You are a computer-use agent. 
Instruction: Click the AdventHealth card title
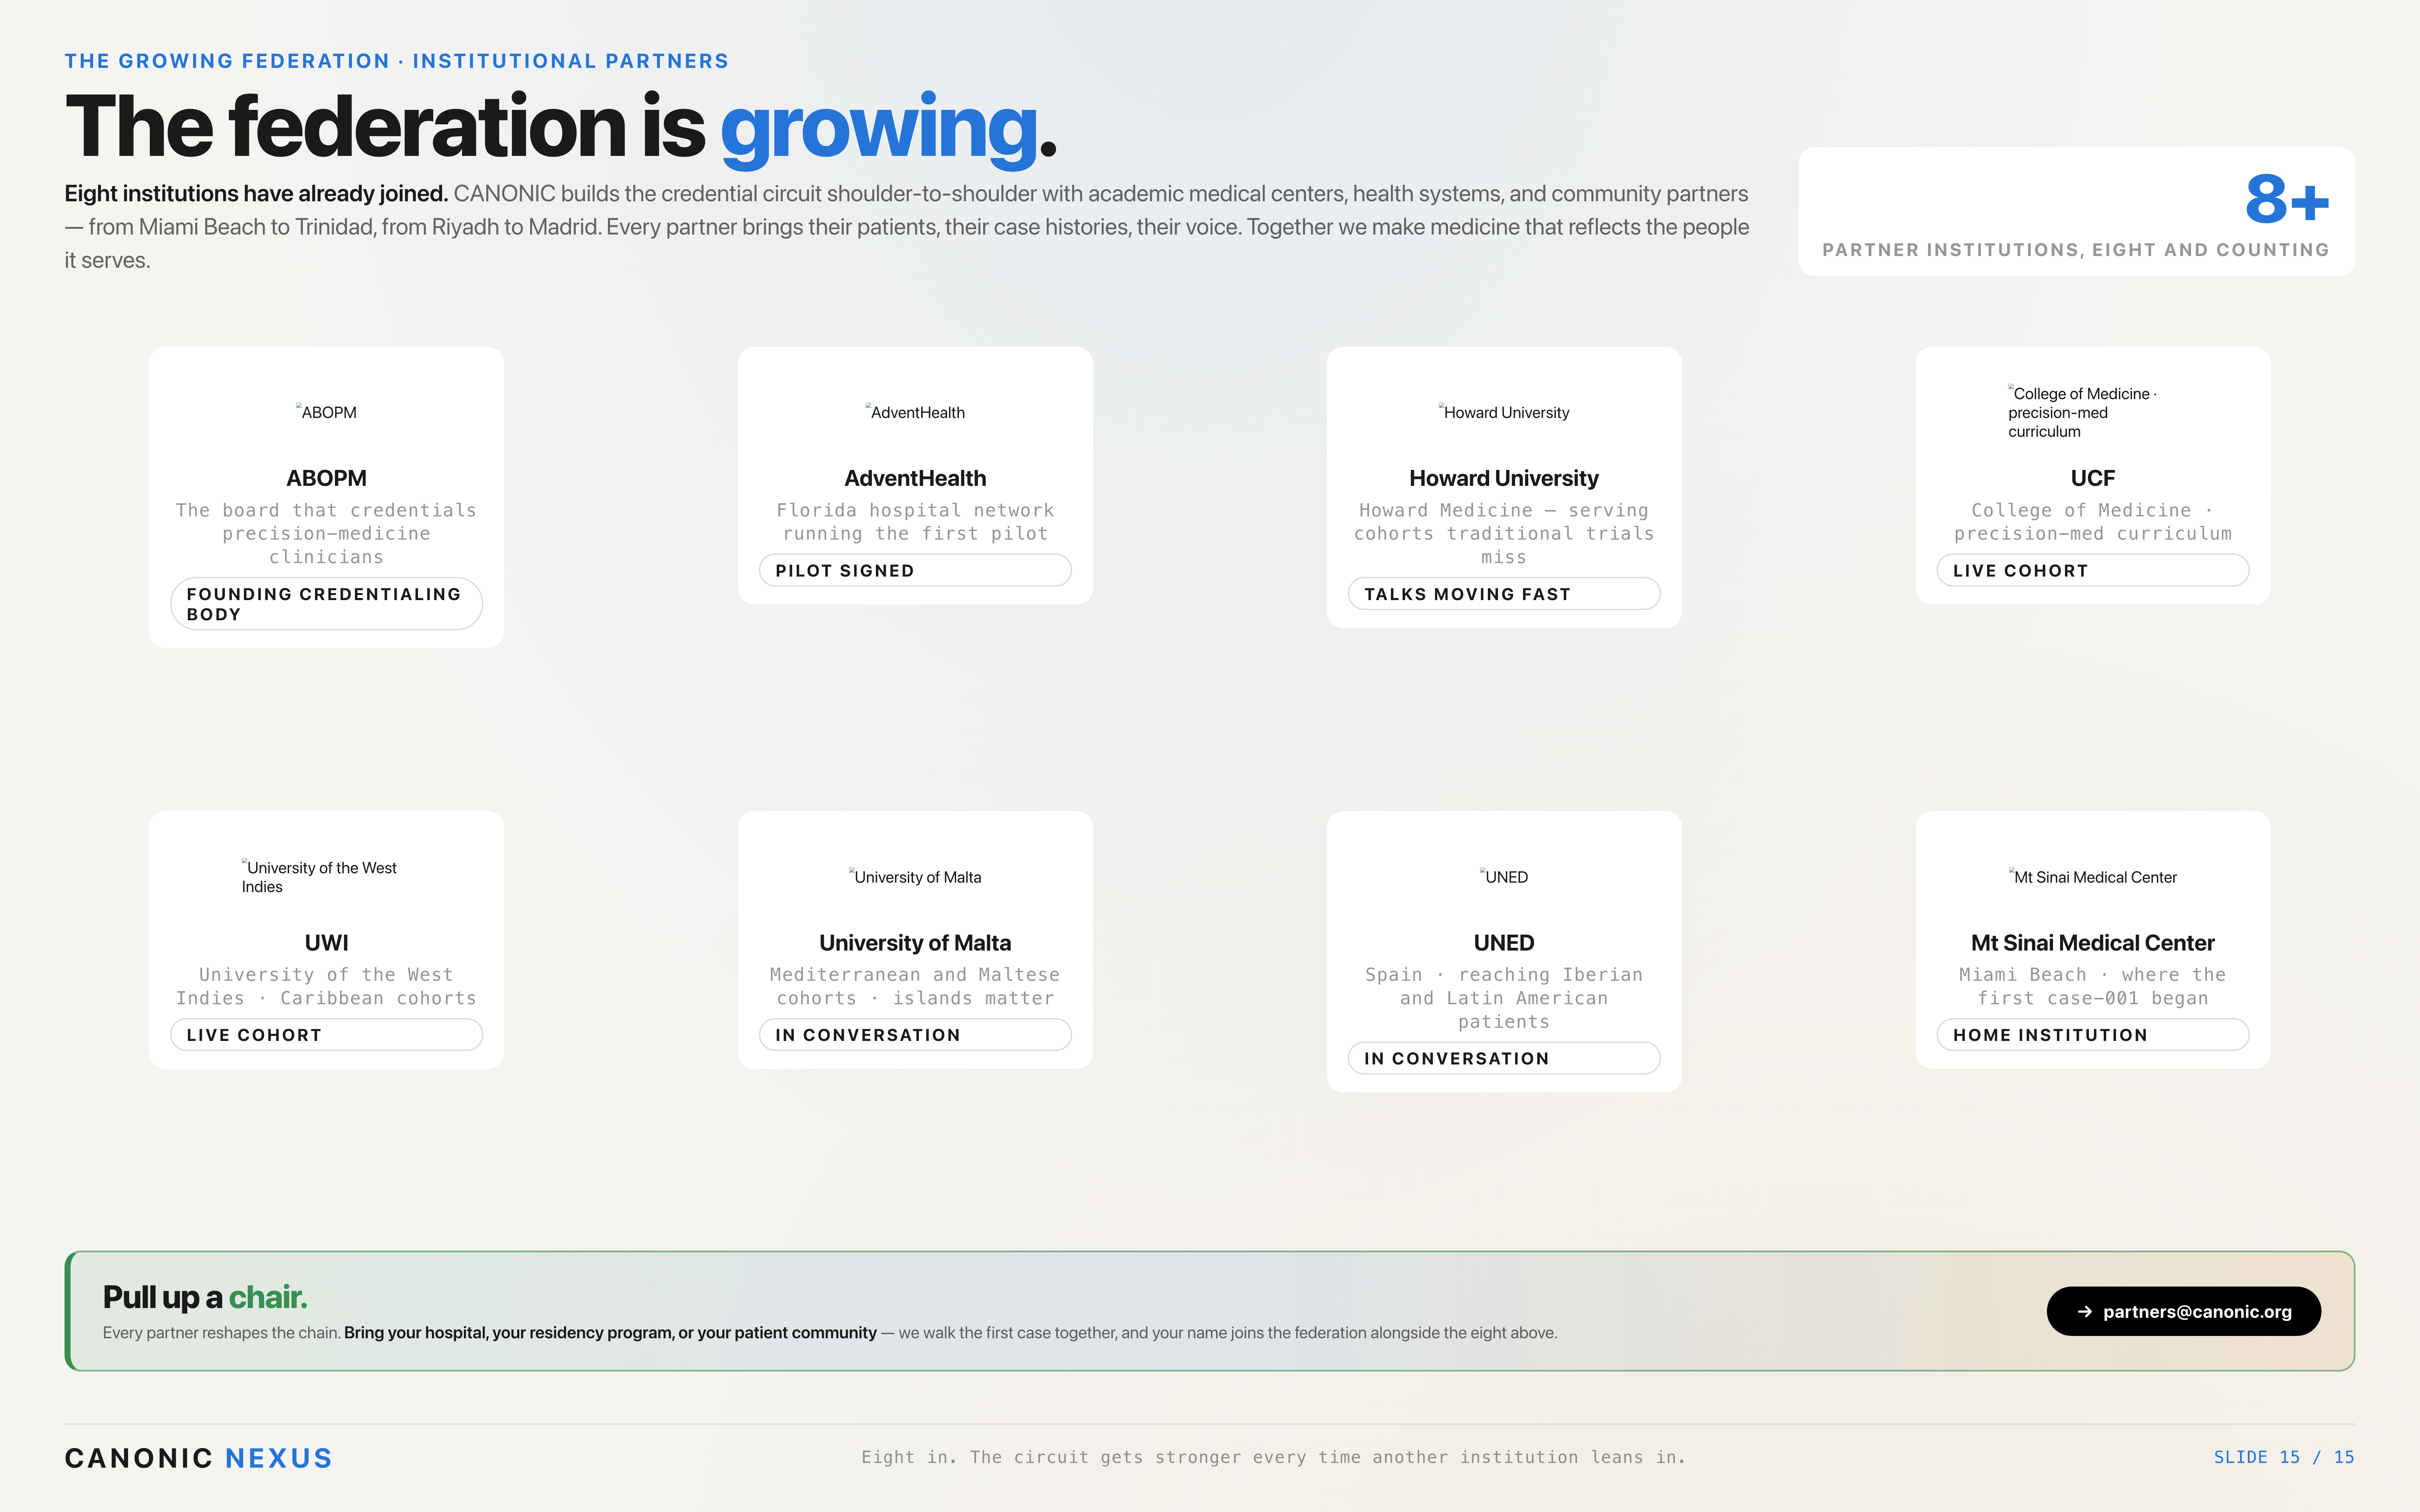[915, 478]
